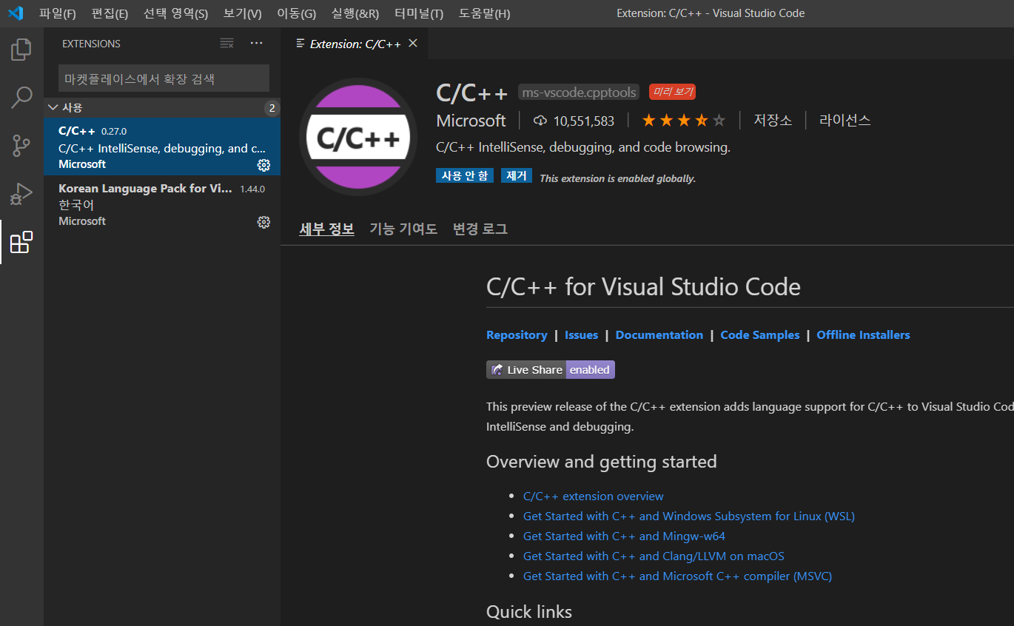Click the large C/C++ extension logo
The height and width of the screenshot is (626, 1014).
click(x=358, y=138)
